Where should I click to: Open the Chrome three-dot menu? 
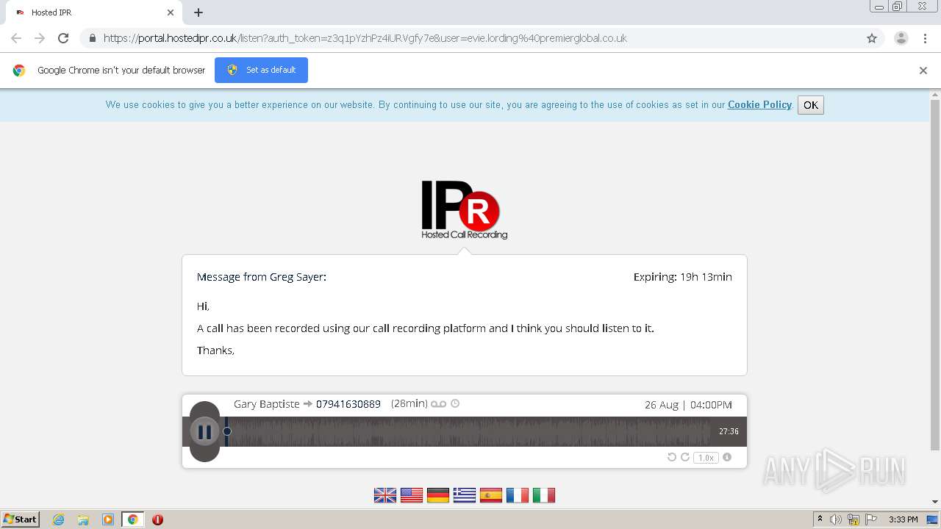925,38
